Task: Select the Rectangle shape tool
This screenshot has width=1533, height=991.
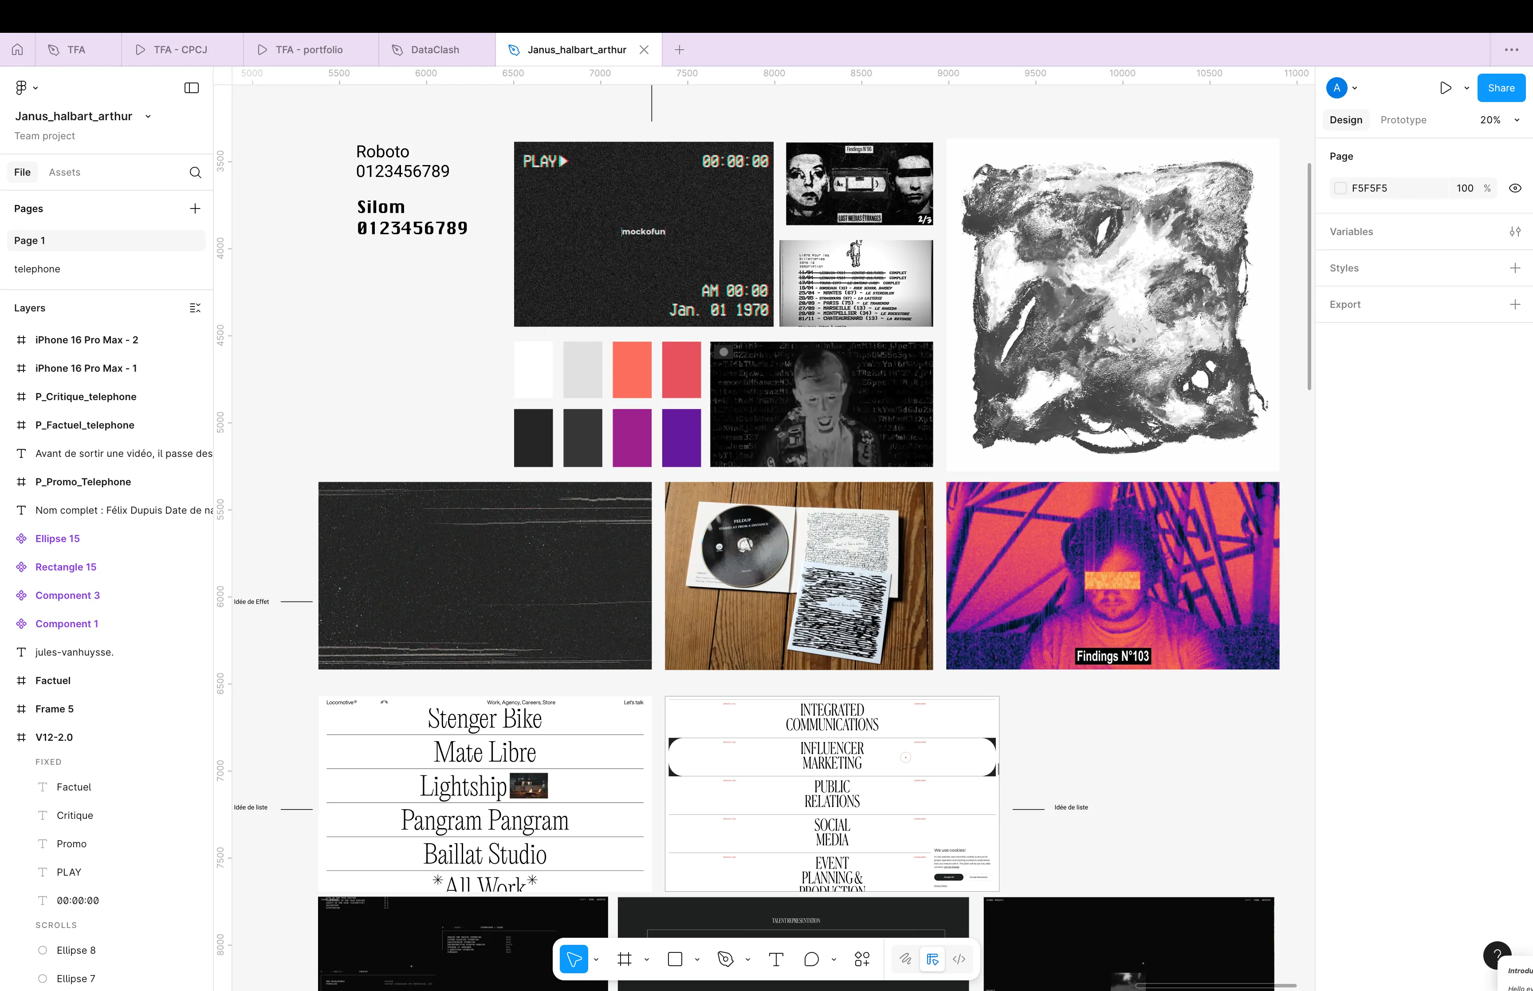Action: point(675,960)
